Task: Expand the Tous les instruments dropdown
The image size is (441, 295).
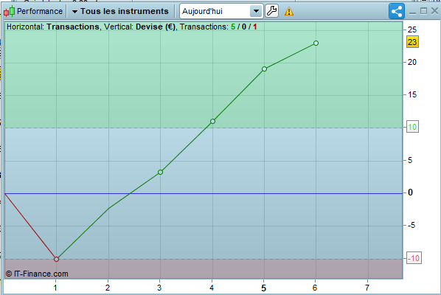Action: coord(120,11)
